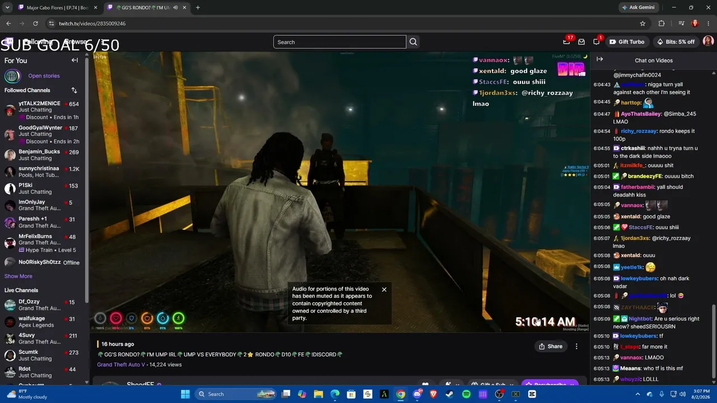
Task: Mute the GG'S RONDO tab audio
Action: [176, 7]
